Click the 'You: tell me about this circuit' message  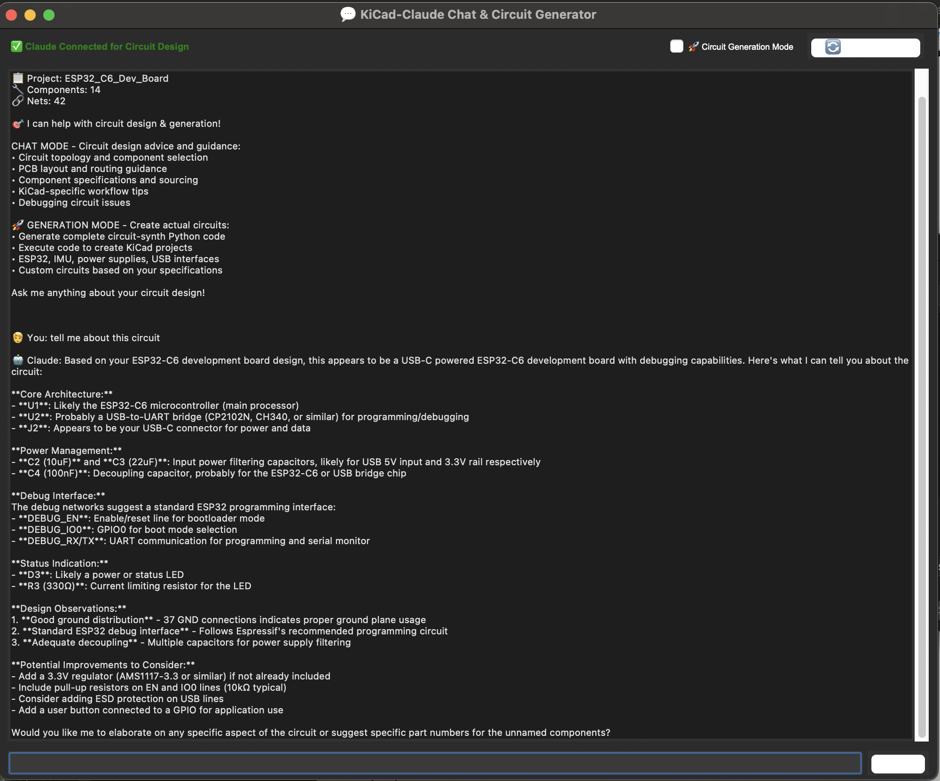pos(93,338)
